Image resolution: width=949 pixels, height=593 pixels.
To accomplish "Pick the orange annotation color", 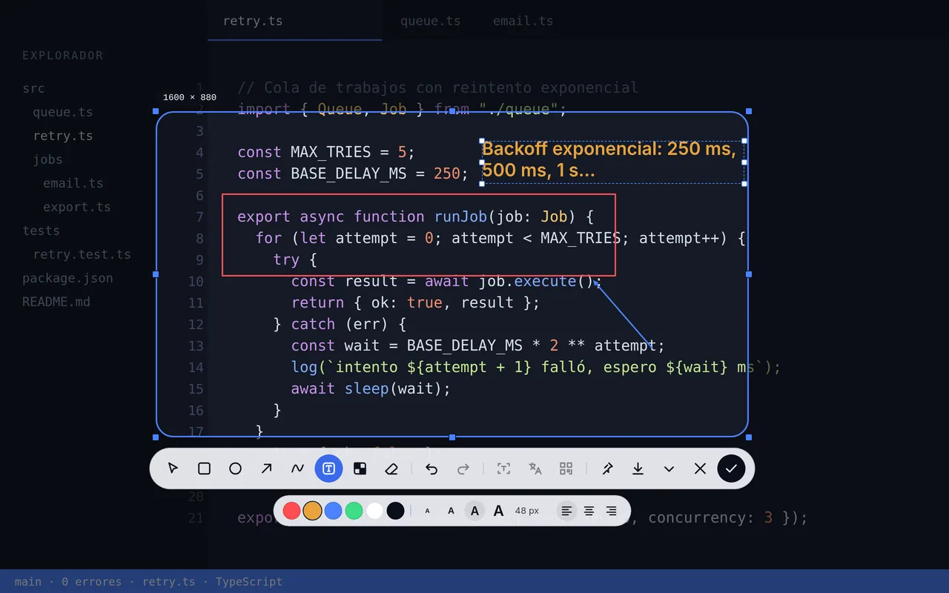I will 313,511.
